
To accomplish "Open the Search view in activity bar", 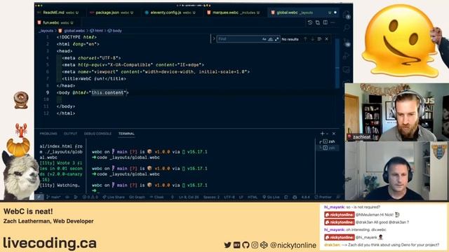I will coord(347,28).
